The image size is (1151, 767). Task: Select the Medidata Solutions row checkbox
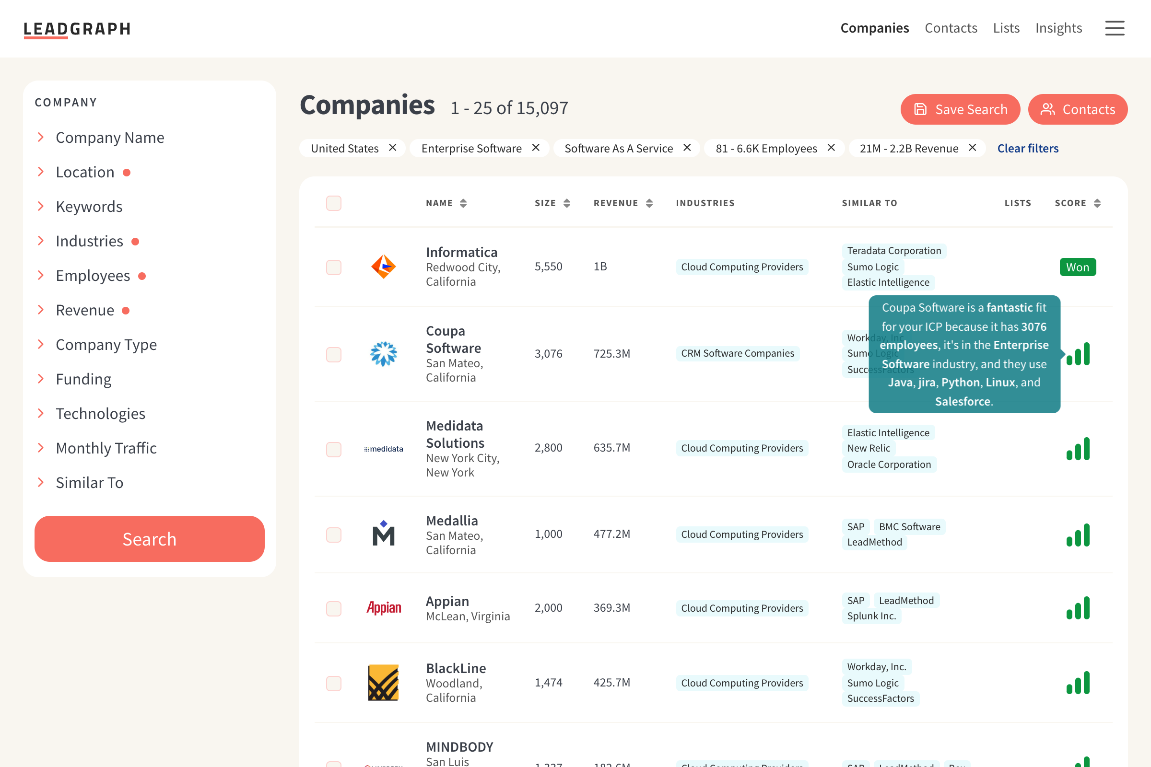[334, 449]
